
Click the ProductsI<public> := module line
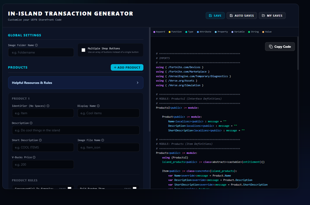(177, 108)
